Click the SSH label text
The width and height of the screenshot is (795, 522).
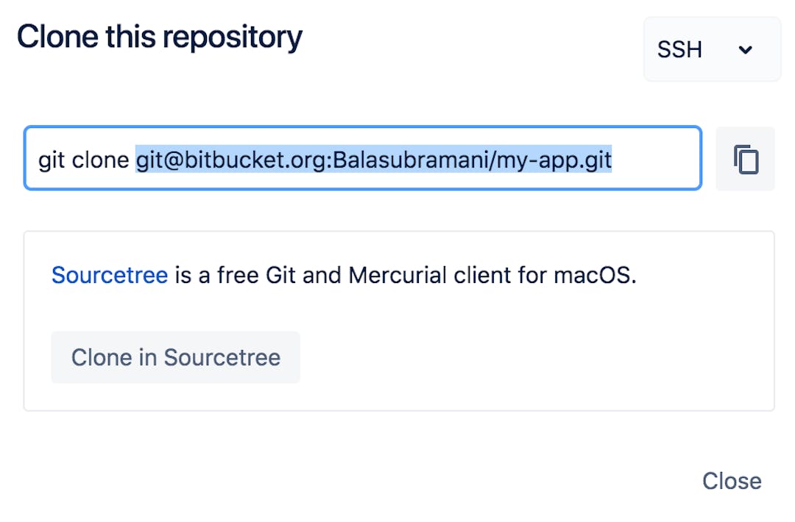(679, 50)
